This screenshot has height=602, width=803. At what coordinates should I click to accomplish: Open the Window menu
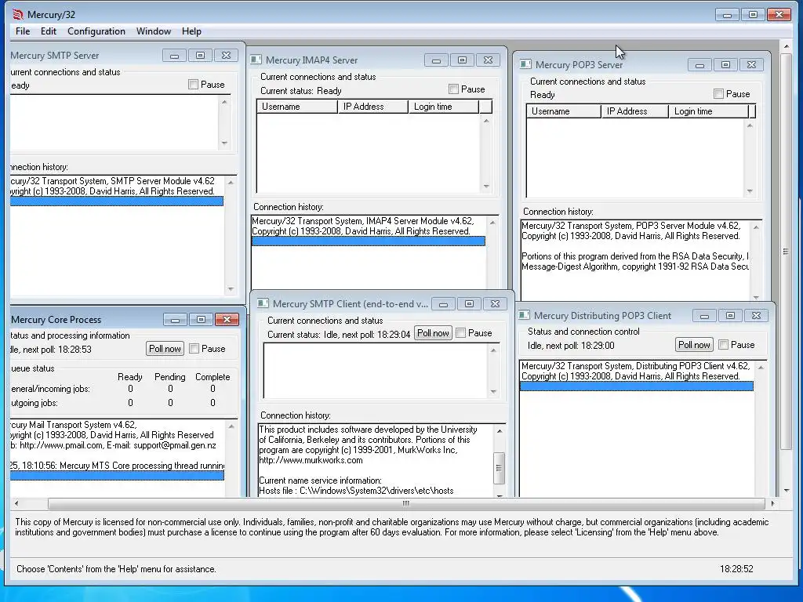(x=154, y=31)
